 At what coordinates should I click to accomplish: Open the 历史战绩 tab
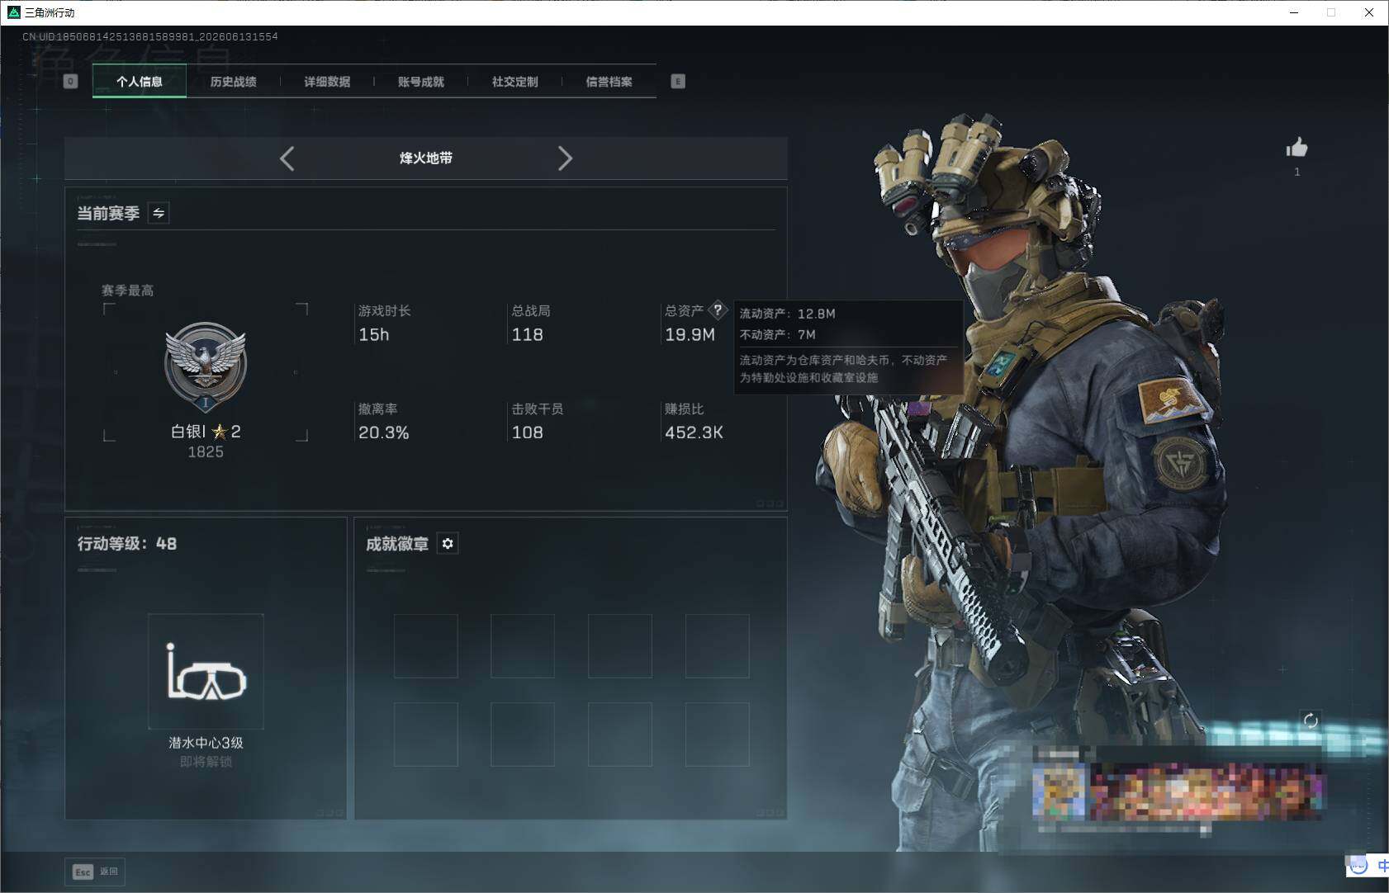coord(233,81)
